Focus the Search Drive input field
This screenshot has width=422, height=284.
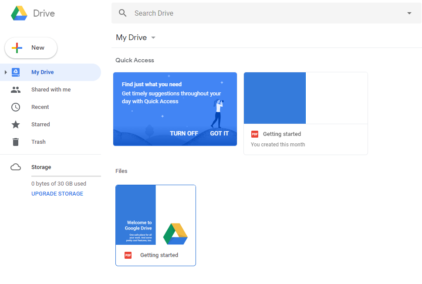tap(261, 13)
